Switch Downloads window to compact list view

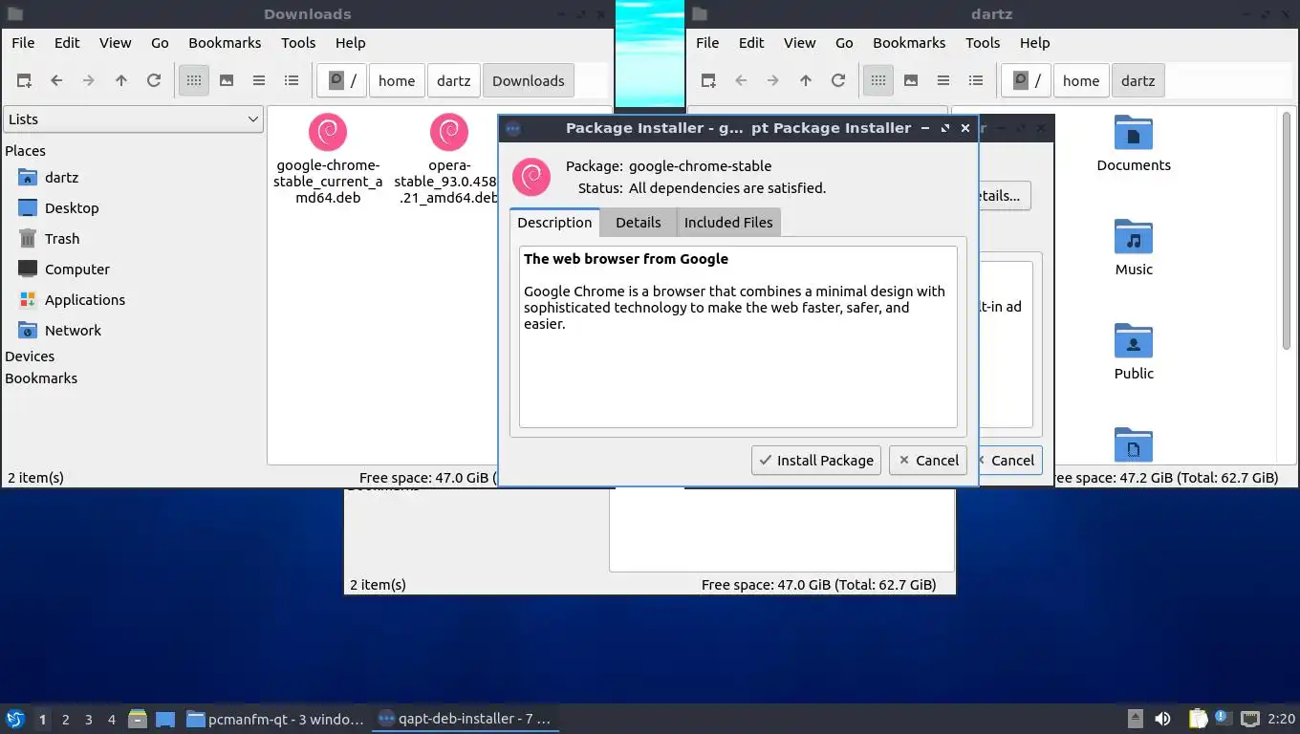(x=259, y=81)
